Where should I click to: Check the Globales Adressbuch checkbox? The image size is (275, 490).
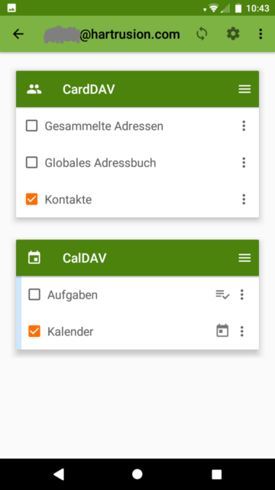pos(31,162)
